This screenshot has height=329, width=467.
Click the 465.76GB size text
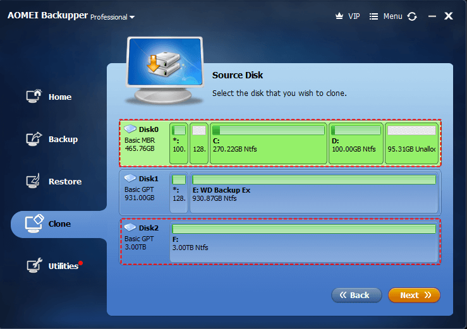[x=140, y=148]
